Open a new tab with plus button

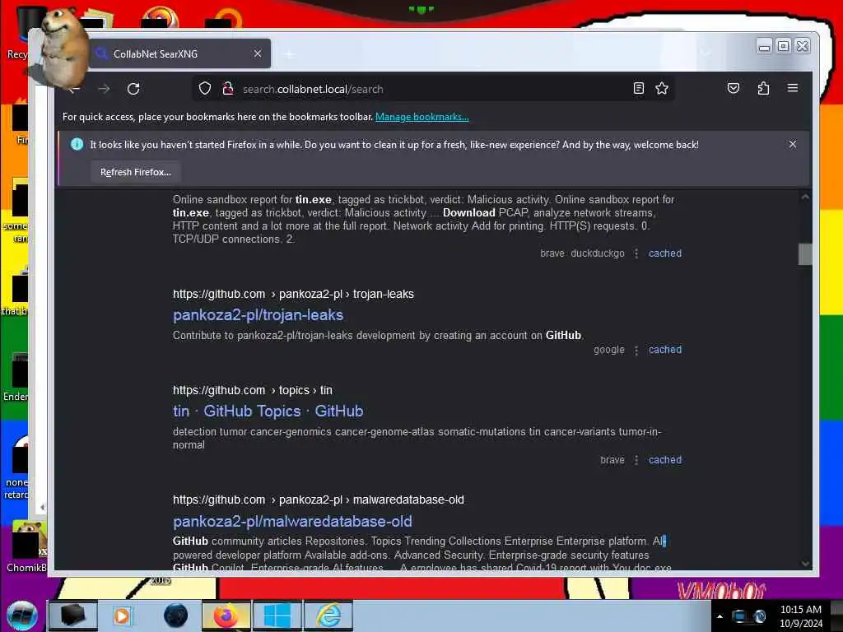(x=290, y=54)
